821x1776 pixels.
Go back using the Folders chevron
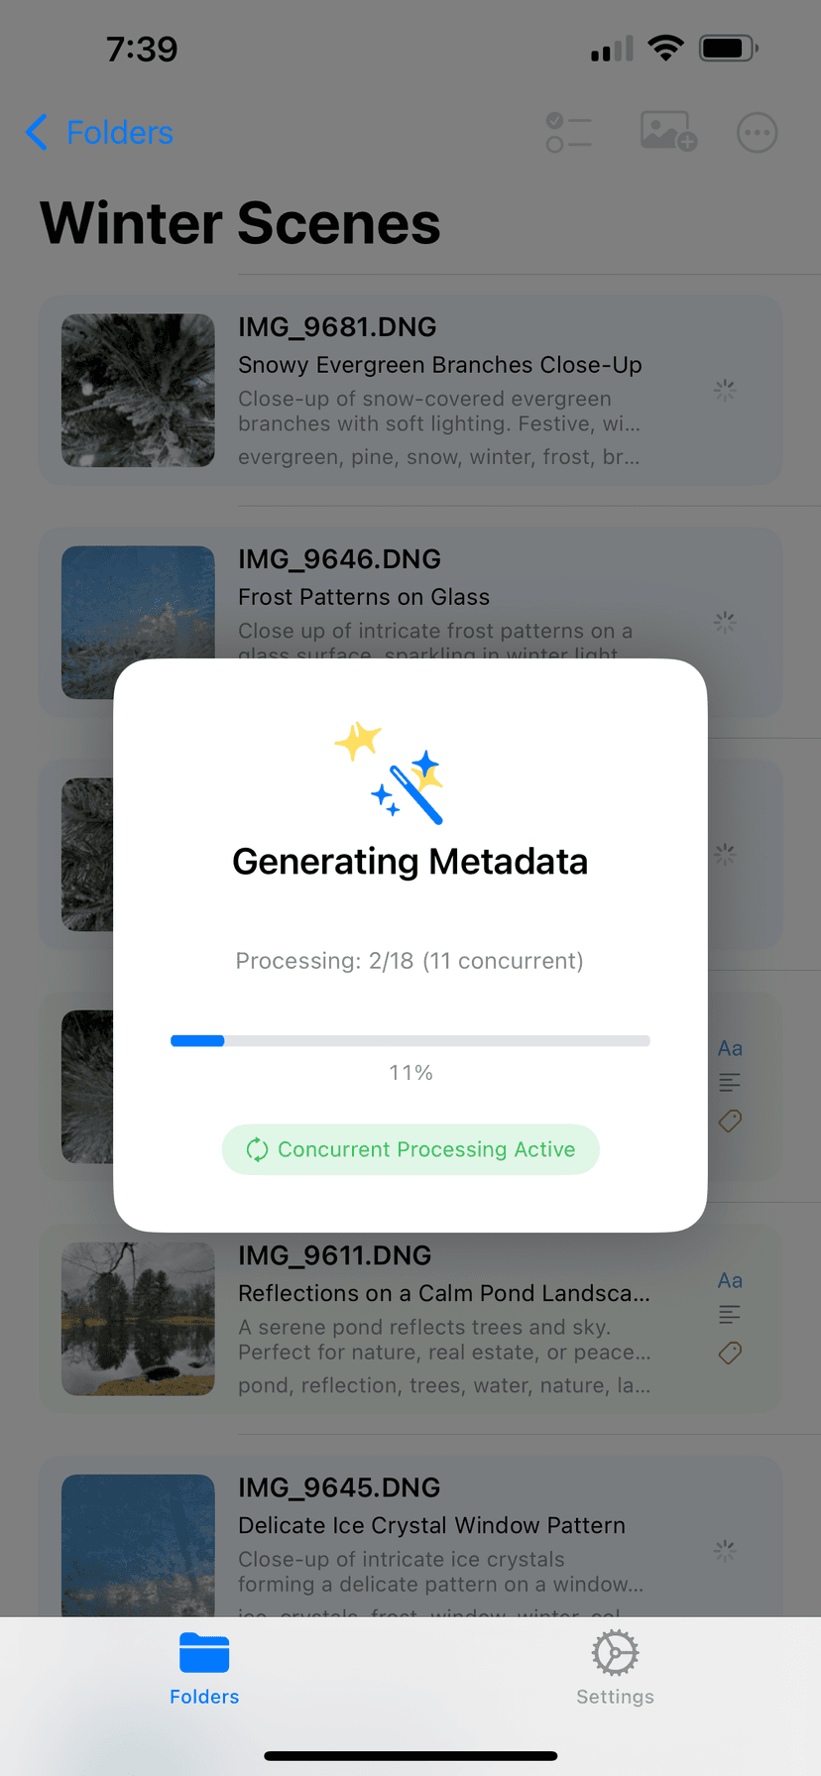99,133
